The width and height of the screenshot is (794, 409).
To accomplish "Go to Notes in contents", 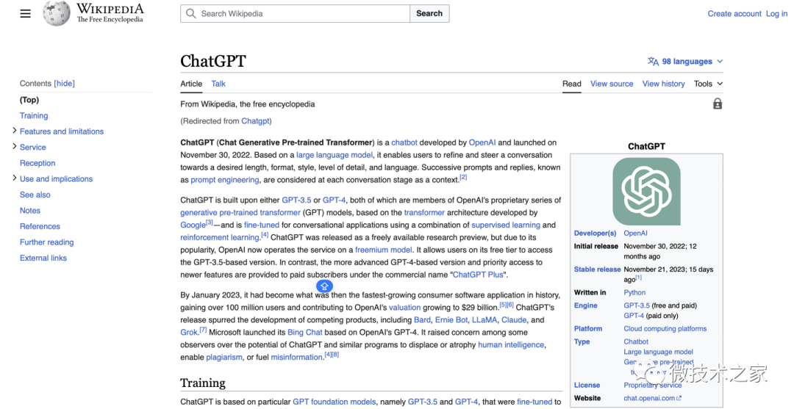I will tap(30, 210).
